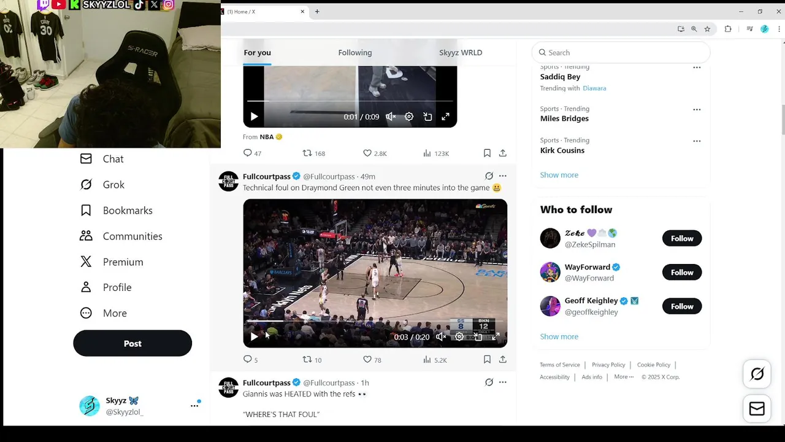785x442 pixels.
Task: Open the floating messages envelope button
Action: tap(757, 409)
